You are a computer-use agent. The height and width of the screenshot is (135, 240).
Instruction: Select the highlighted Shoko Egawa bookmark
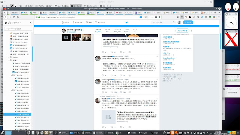[x=17, y=114]
